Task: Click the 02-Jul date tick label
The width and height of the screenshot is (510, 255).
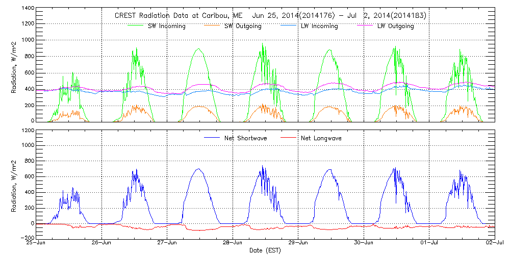Action: pos(495,244)
